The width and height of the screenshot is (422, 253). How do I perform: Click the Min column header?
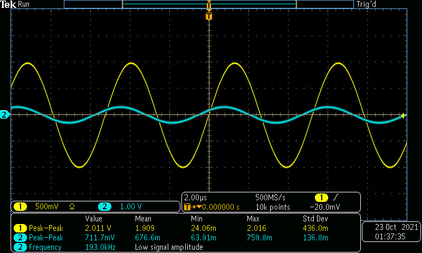pyautogui.click(x=197, y=219)
